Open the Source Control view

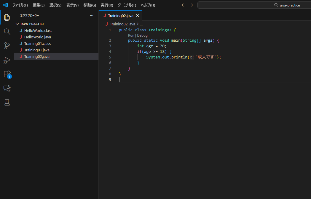pyautogui.click(x=7, y=46)
